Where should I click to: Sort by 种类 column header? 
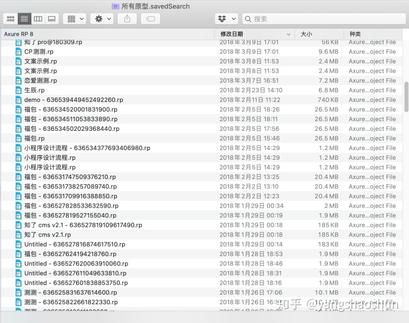click(373, 34)
